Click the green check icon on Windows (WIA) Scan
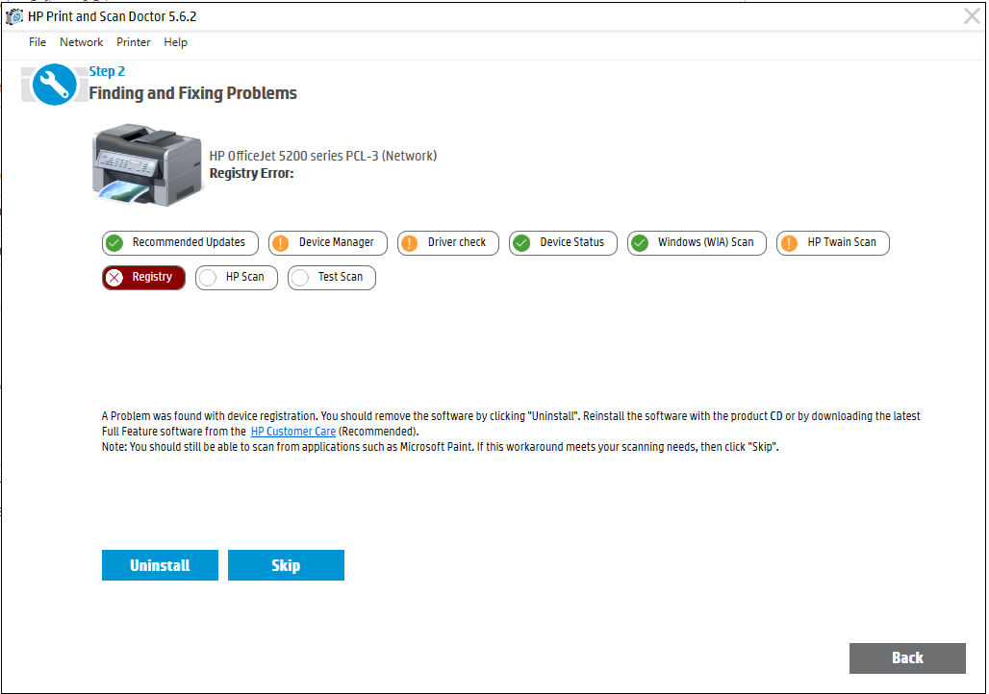The height and width of the screenshot is (694, 989). [x=640, y=242]
